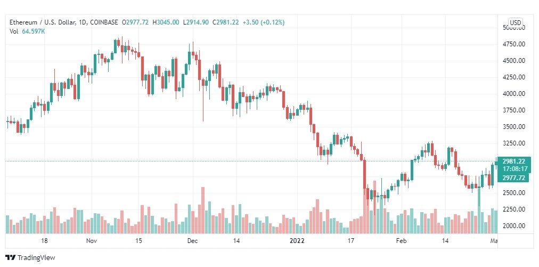Click the H3045.00 high value in header
This screenshot has height=267, width=539.
(x=166, y=22)
